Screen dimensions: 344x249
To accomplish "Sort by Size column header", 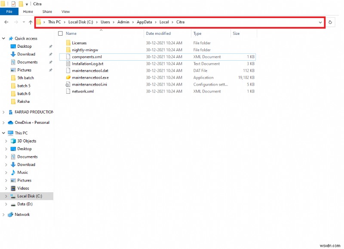I will pyautogui.click(x=236, y=34).
